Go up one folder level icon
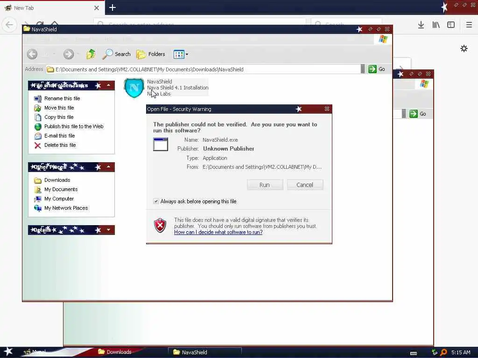Viewport: 478px width, 358px height. 91,54
